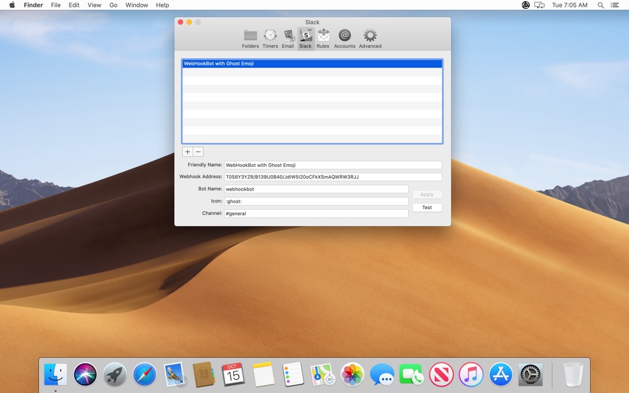Open the Window menu
The image size is (629, 393).
(x=136, y=5)
